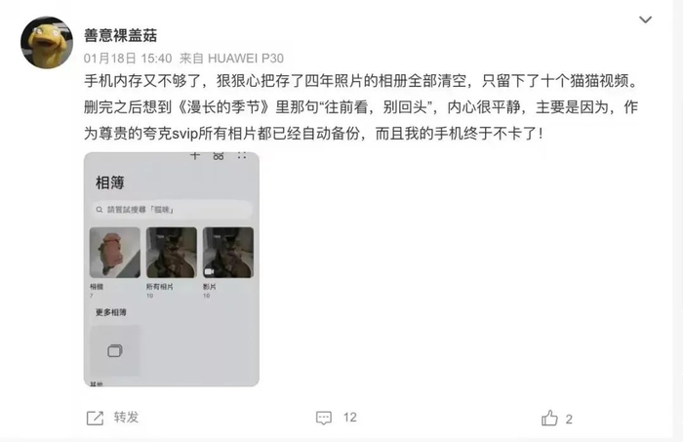Image resolution: width=683 pixels, height=442 pixels.
Task: Open the 所有相片 album thumbnail
Action: [172, 253]
